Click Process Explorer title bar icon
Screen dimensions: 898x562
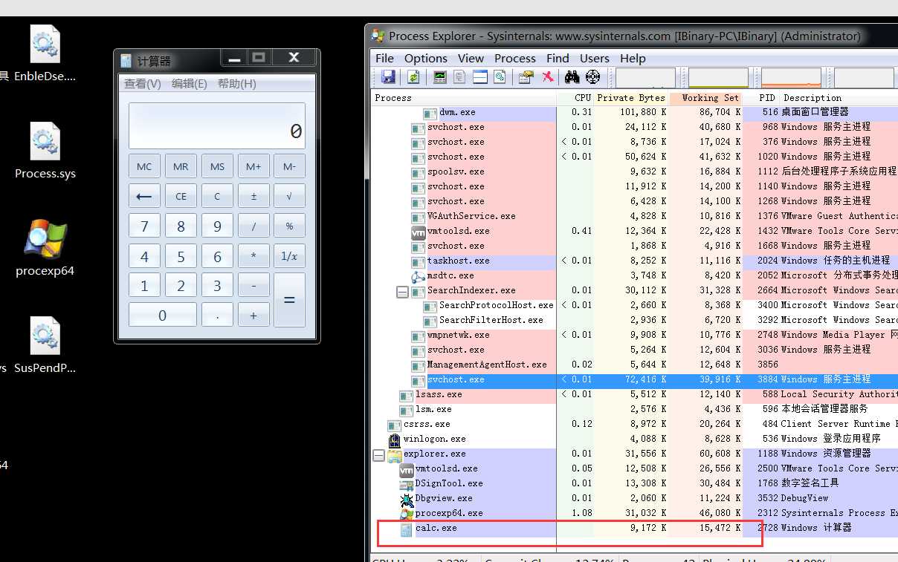point(378,36)
